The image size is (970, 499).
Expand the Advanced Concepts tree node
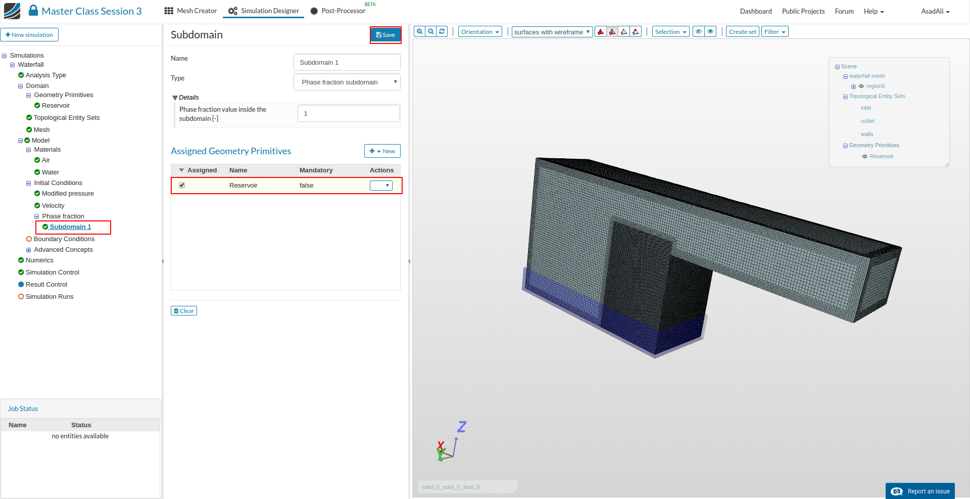coord(29,250)
